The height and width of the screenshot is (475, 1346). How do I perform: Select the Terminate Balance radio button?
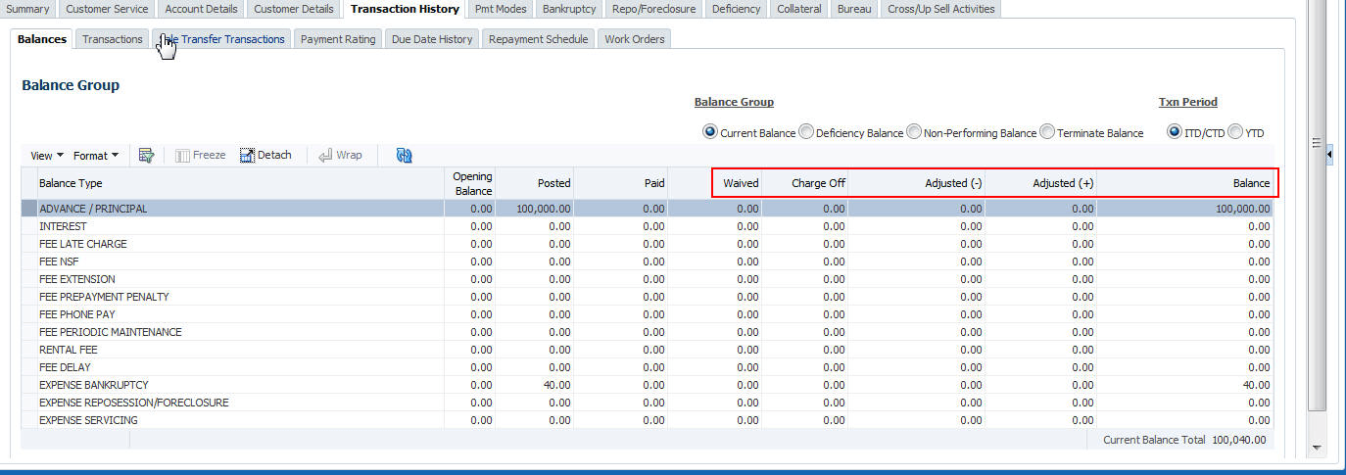coord(1047,132)
